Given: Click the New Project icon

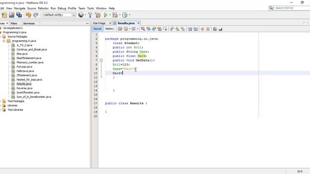Looking at the screenshot, I should [4, 15].
